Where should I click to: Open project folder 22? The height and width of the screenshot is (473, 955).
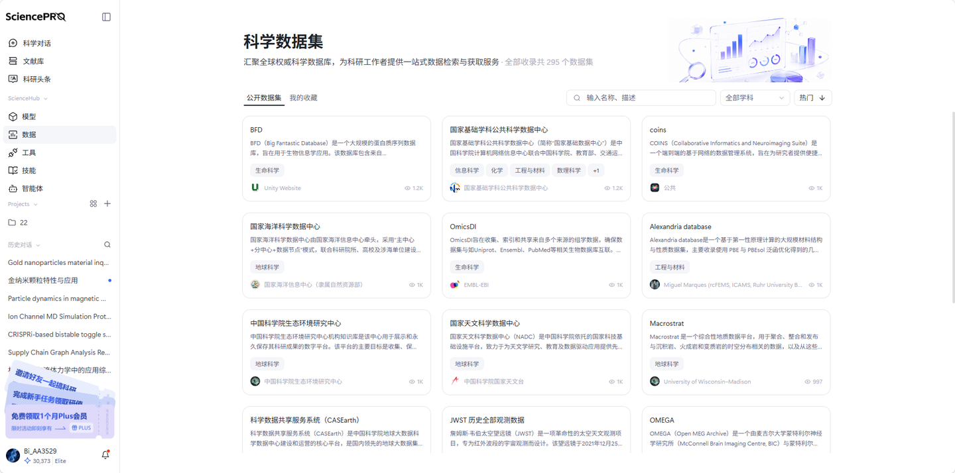click(x=60, y=223)
